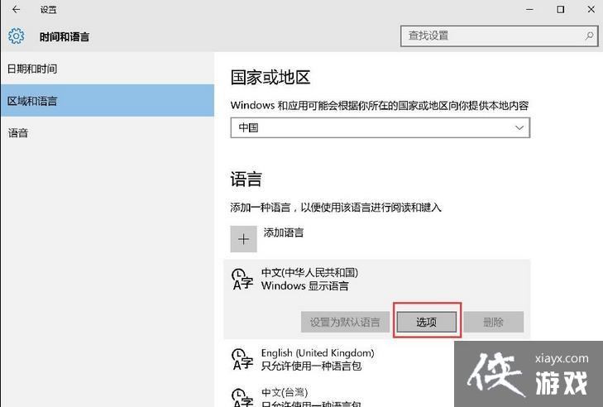Click the 设置为默认语言 button

(345, 322)
